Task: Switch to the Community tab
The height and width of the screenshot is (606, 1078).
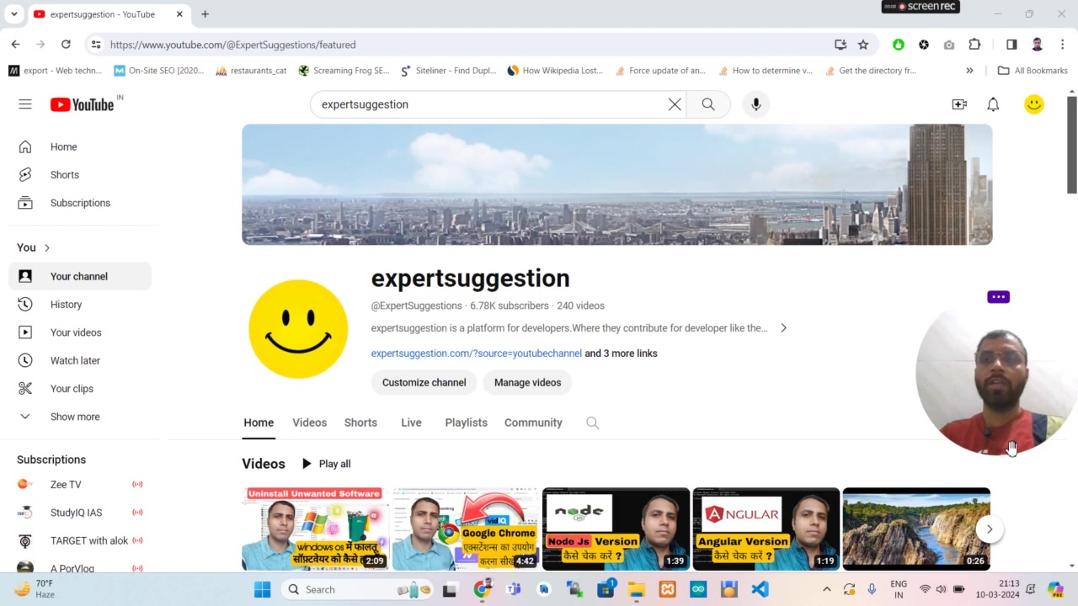Action: (x=533, y=423)
